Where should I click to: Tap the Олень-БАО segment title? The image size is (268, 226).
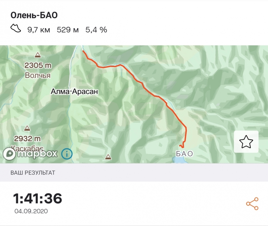34,15
